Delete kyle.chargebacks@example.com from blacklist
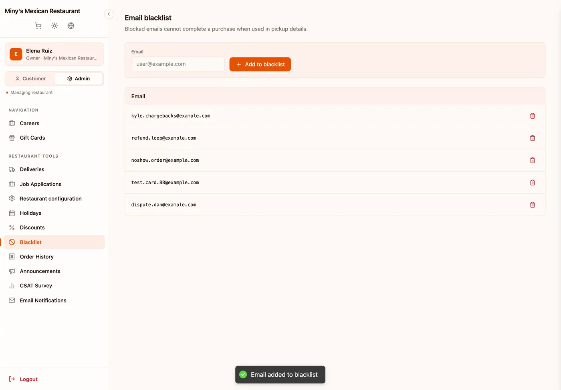This screenshot has width=561, height=390. [x=533, y=116]
